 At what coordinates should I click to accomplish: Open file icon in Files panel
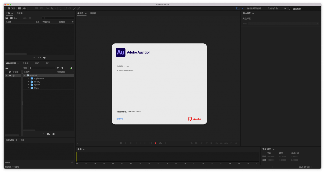(x=7, y=18)
